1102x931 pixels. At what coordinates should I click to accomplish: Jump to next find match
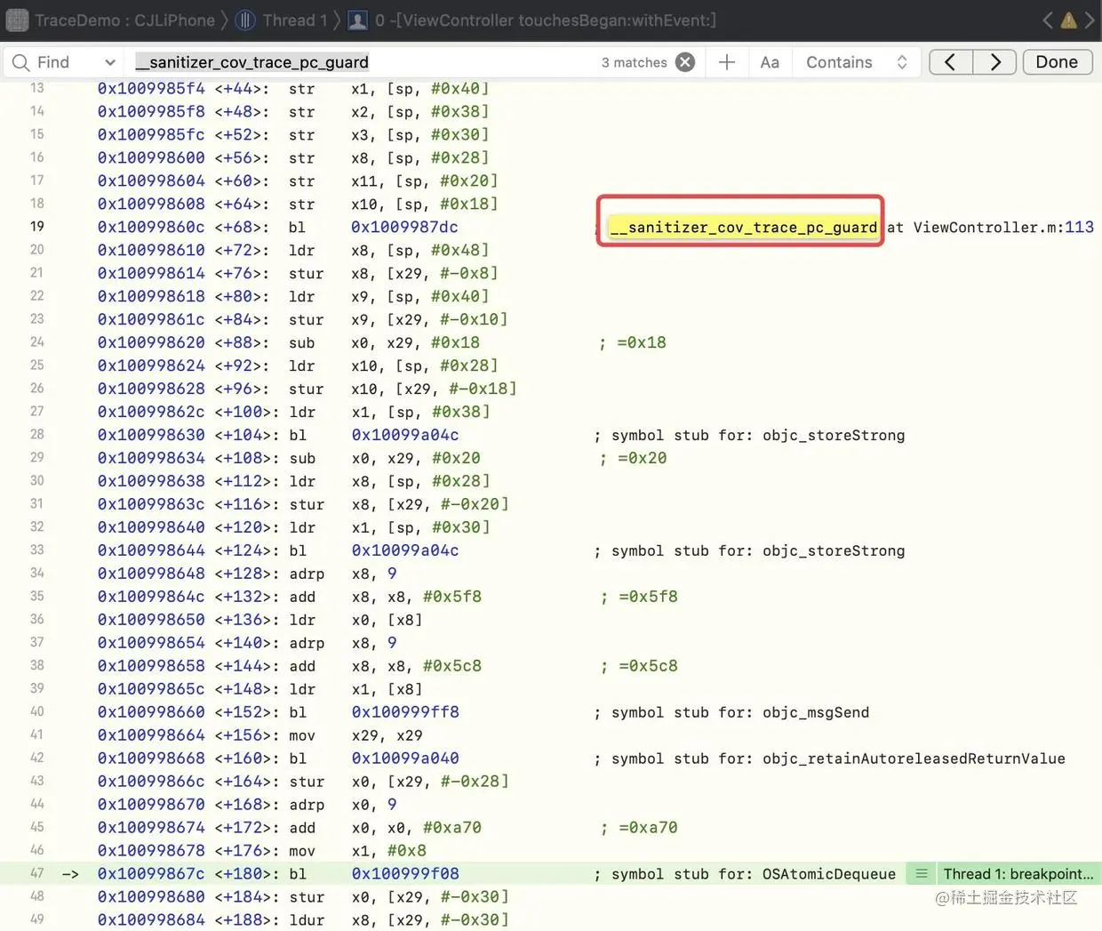click(995, 62)
